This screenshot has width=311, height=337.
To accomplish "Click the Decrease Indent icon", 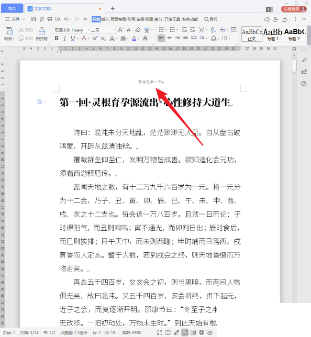I will pos(184,30).
